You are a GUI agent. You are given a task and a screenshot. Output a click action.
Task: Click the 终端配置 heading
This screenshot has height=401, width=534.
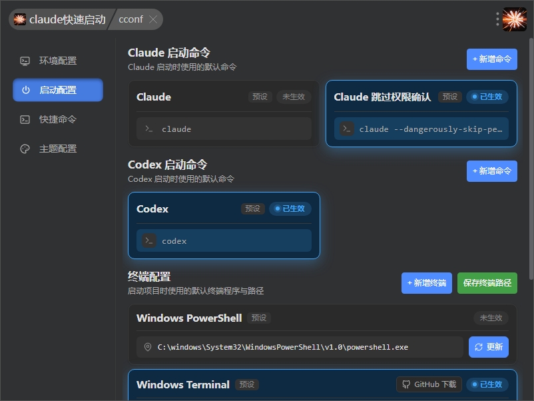tap(149, 276)
